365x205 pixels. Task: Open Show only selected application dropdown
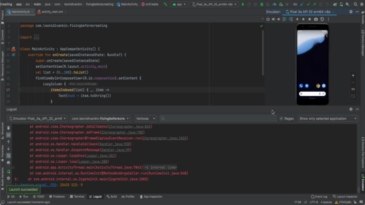point(328,118)
